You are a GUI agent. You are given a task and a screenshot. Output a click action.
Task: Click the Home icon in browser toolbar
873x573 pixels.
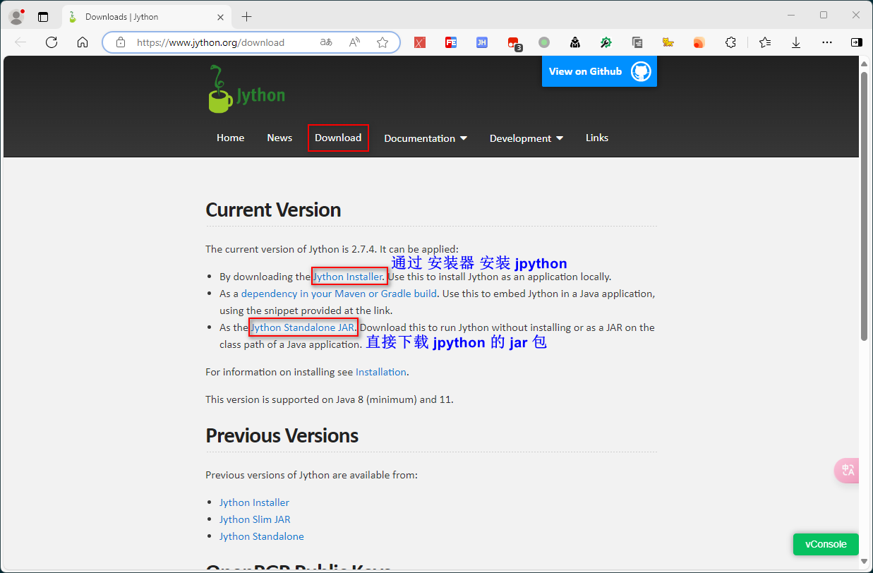point(83,42)
